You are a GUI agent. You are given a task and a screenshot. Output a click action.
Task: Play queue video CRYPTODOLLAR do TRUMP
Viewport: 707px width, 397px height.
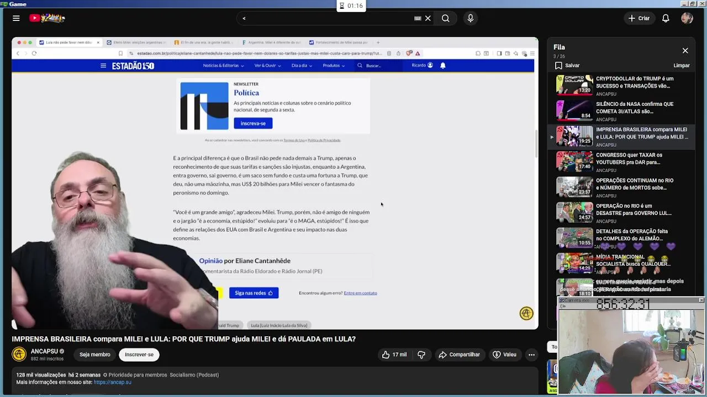[621, 86]
